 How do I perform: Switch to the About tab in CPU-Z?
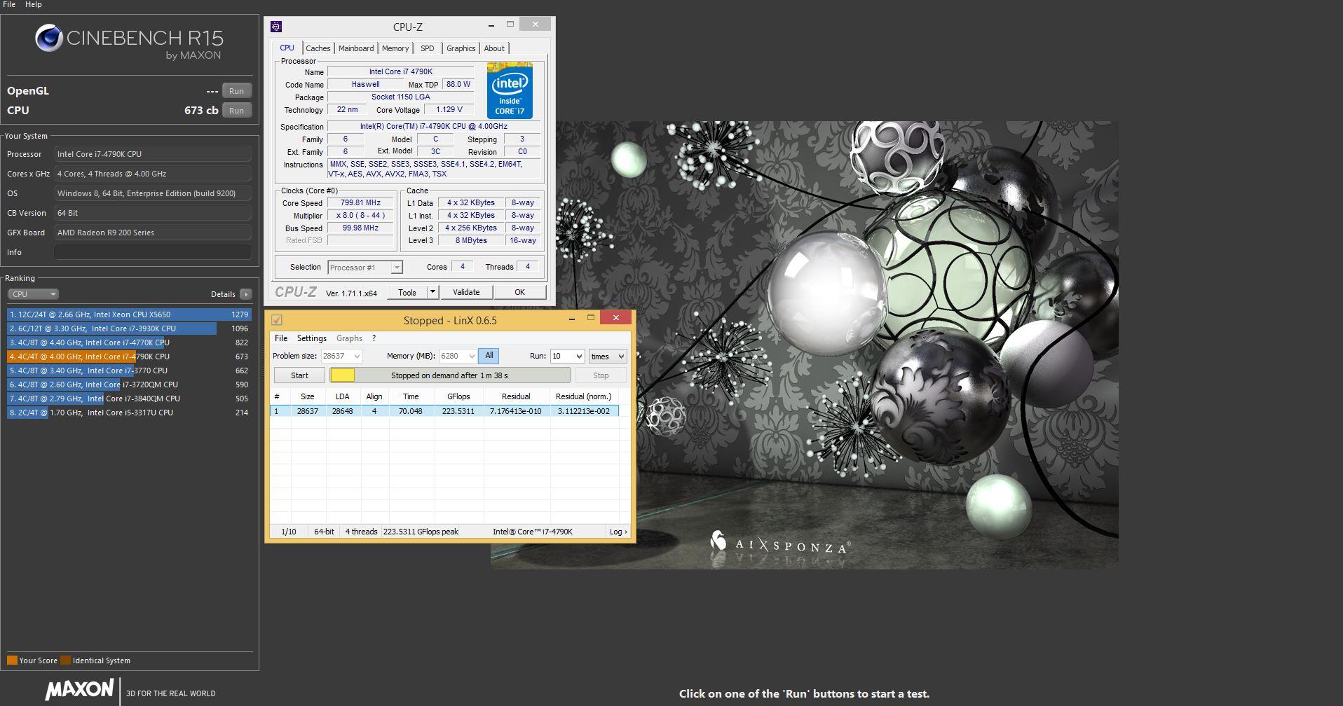[x=494, y=48]
